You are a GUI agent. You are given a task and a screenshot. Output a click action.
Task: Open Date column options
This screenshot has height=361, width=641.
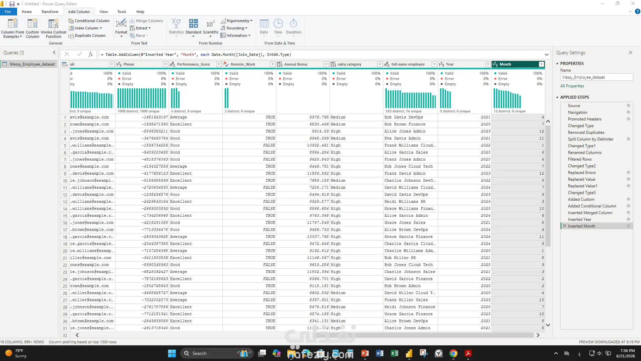(264, 28)
